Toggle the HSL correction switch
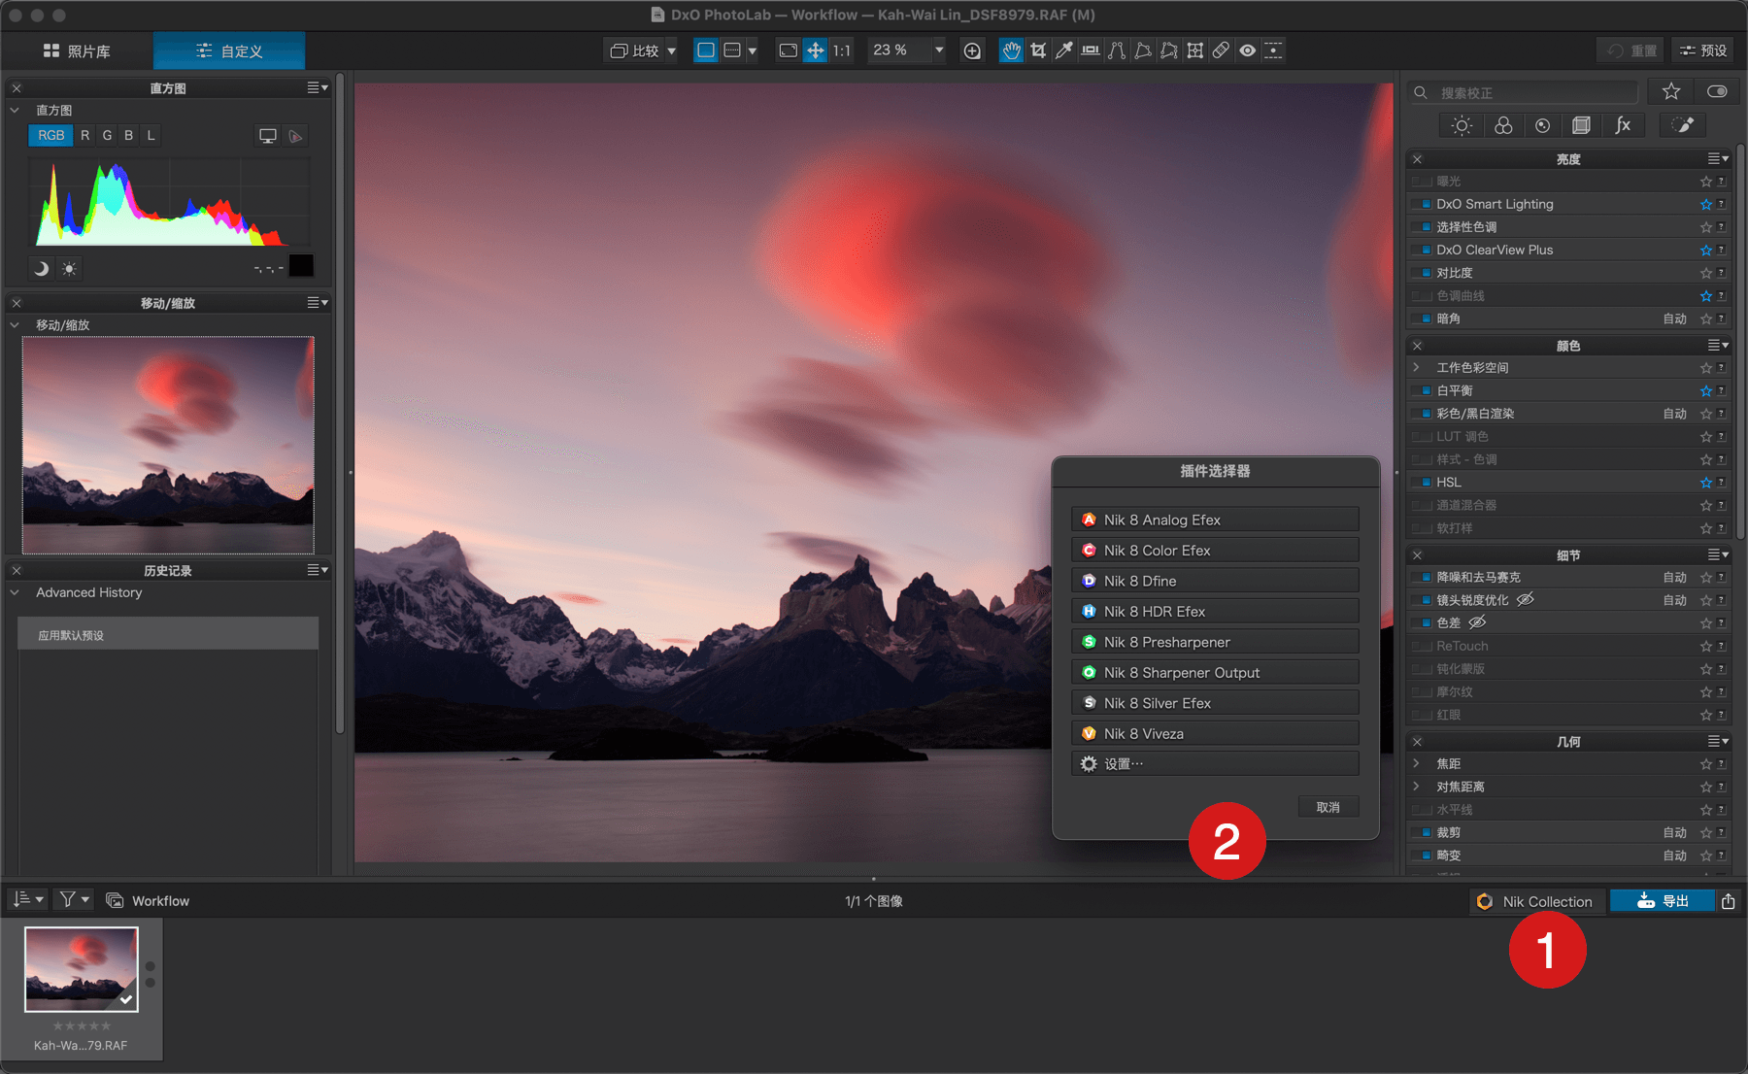 point(1423,482)
